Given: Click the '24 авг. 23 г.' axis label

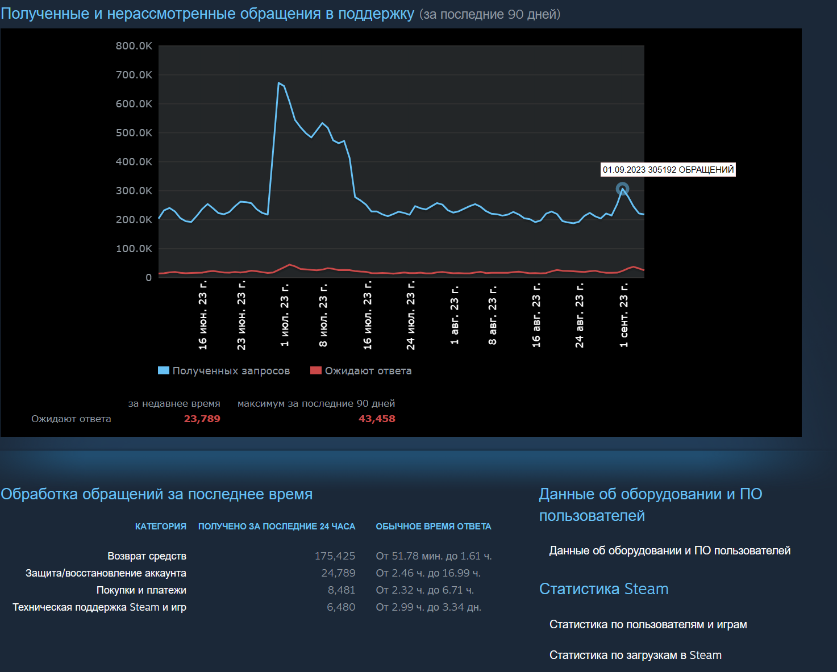Looking at the screenshot, I should (x=579, y=315).
